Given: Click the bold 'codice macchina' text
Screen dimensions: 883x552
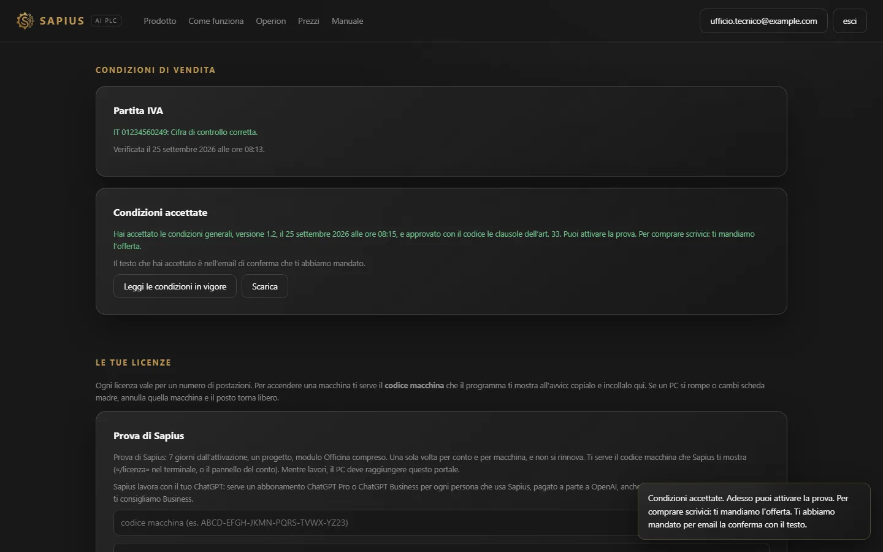Looking at the screenshot, I should 414,386.
